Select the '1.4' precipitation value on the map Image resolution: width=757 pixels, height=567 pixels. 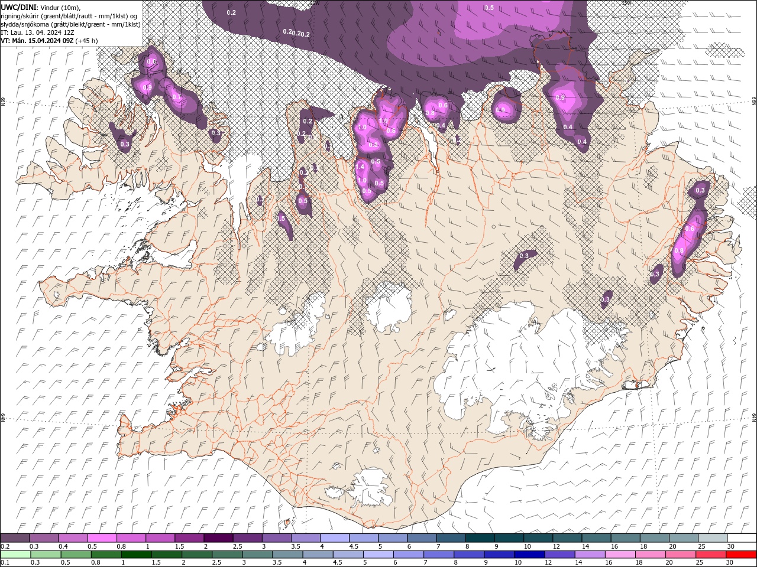(x=361, y=167)
